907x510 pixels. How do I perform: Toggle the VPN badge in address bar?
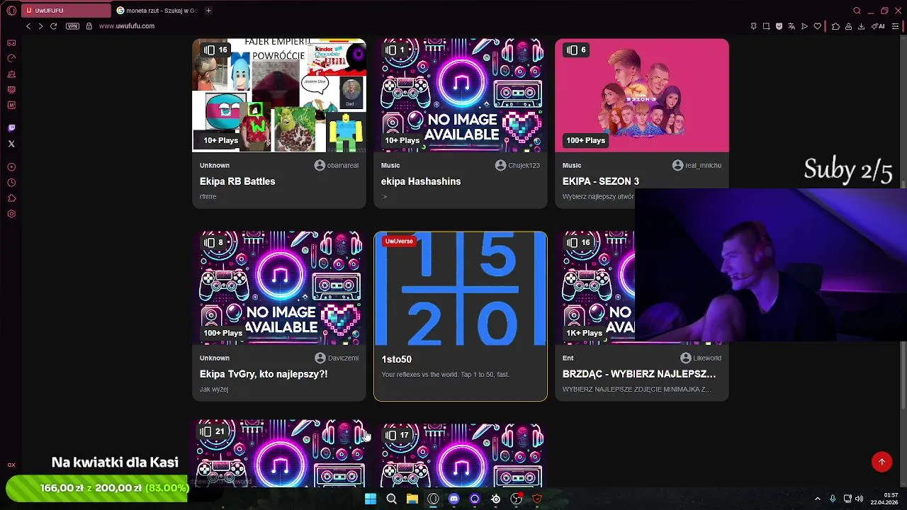pos(72,26)
